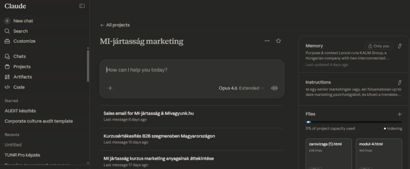Star the MI-jártasság marketing project
The image size is (410, 169).
(279, 41)
